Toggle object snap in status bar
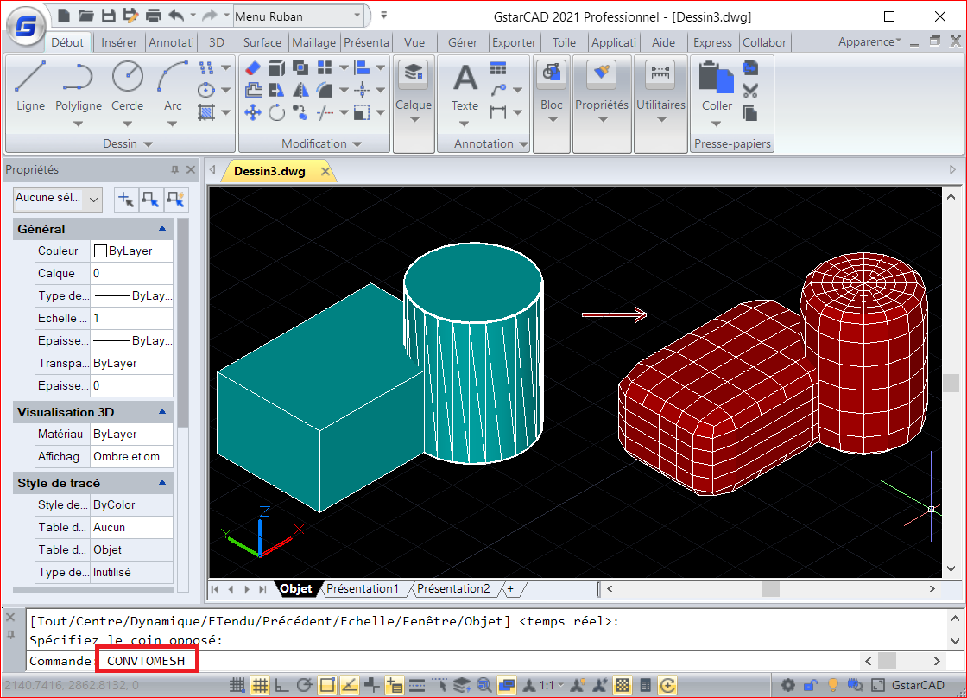The height and width of the screenshot is (698, 967). pos(327,685)
